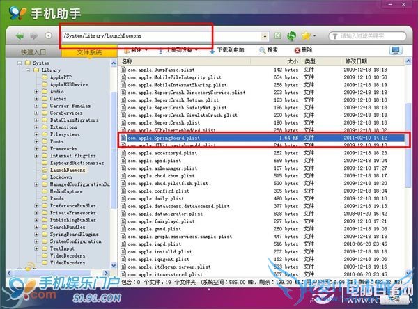The height and width of the screenshot is (309, 418).
Task: Click the path address field
Action: point(162,36)
